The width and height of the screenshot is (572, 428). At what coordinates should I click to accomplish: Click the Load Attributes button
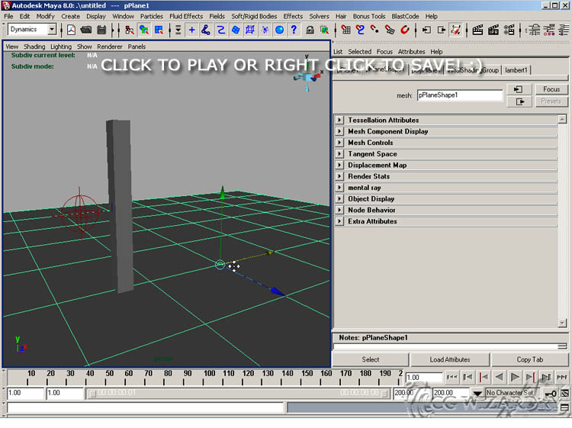coord(449,359)
